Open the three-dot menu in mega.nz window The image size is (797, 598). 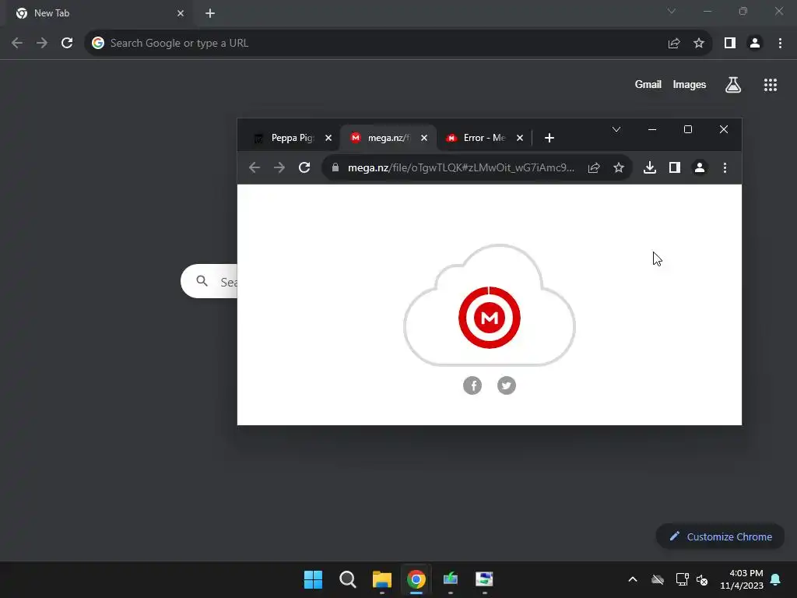[x=725, y=167]
